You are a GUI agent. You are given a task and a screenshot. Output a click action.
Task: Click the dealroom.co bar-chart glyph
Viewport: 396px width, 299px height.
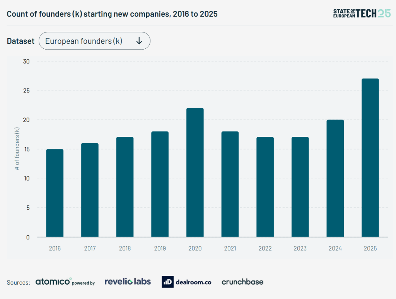(x=166, y=282)
